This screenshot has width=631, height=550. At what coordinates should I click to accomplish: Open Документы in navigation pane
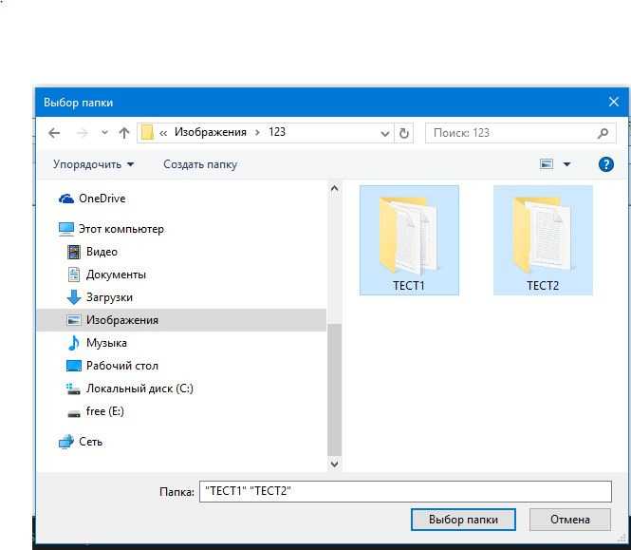116,275
